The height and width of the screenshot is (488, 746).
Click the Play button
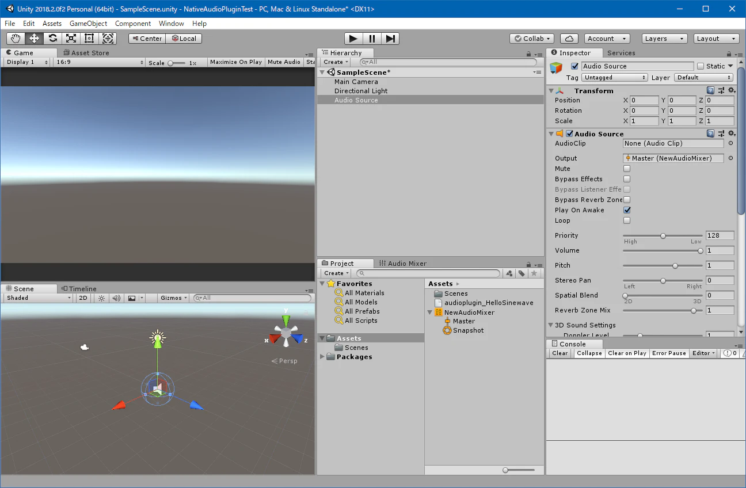point(353,39)
